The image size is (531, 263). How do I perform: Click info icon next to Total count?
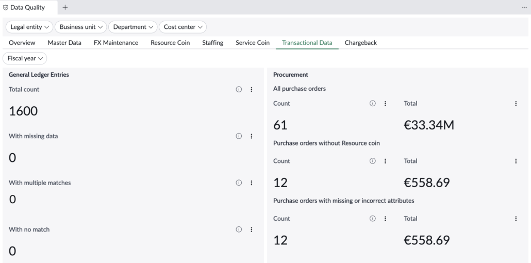239,89
